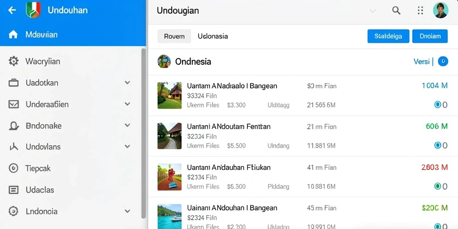Image resolution: width=458 pixels, height=229 pixels.
Task: Expand the Lndonoia sidebar section
Action: coord(127,211)
